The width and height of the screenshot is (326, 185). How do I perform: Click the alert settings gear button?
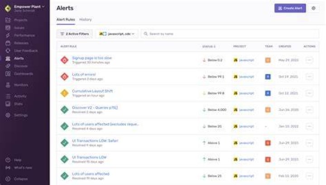313,8
